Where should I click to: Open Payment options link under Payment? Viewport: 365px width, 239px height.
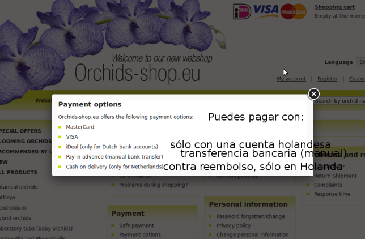[140, 235]
